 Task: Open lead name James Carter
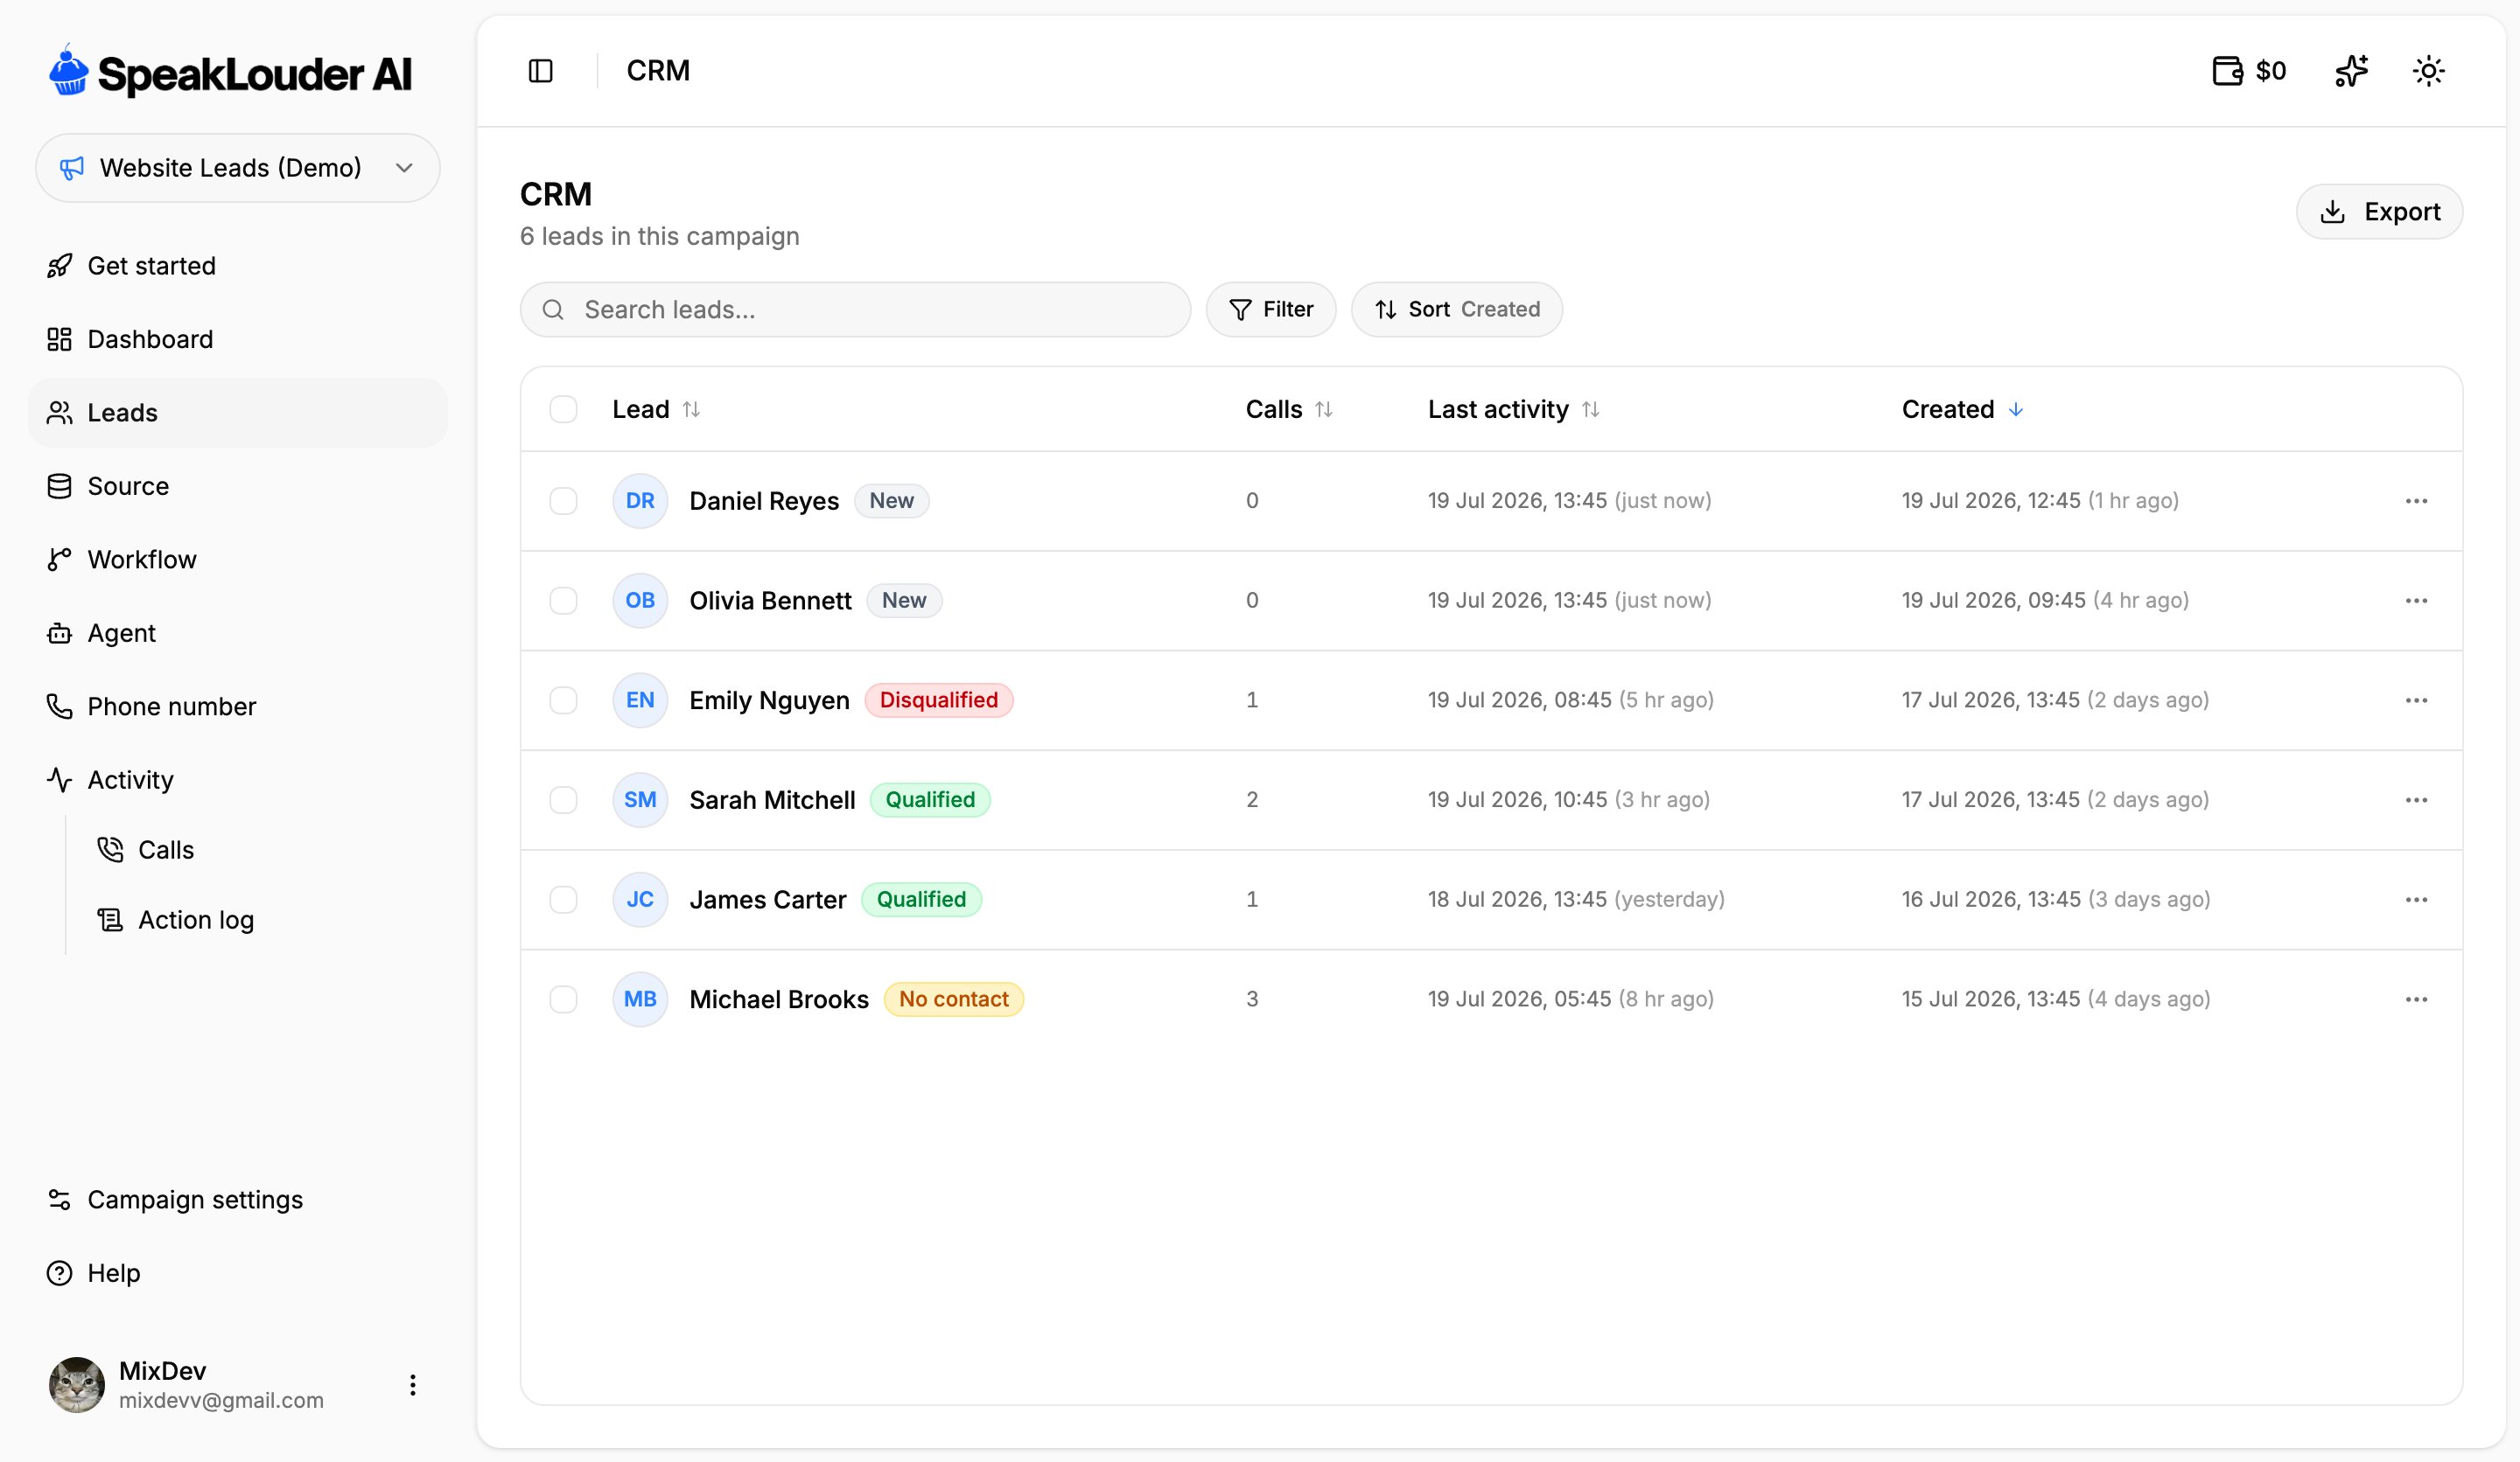pyautogui.click(x=767, y=900)
